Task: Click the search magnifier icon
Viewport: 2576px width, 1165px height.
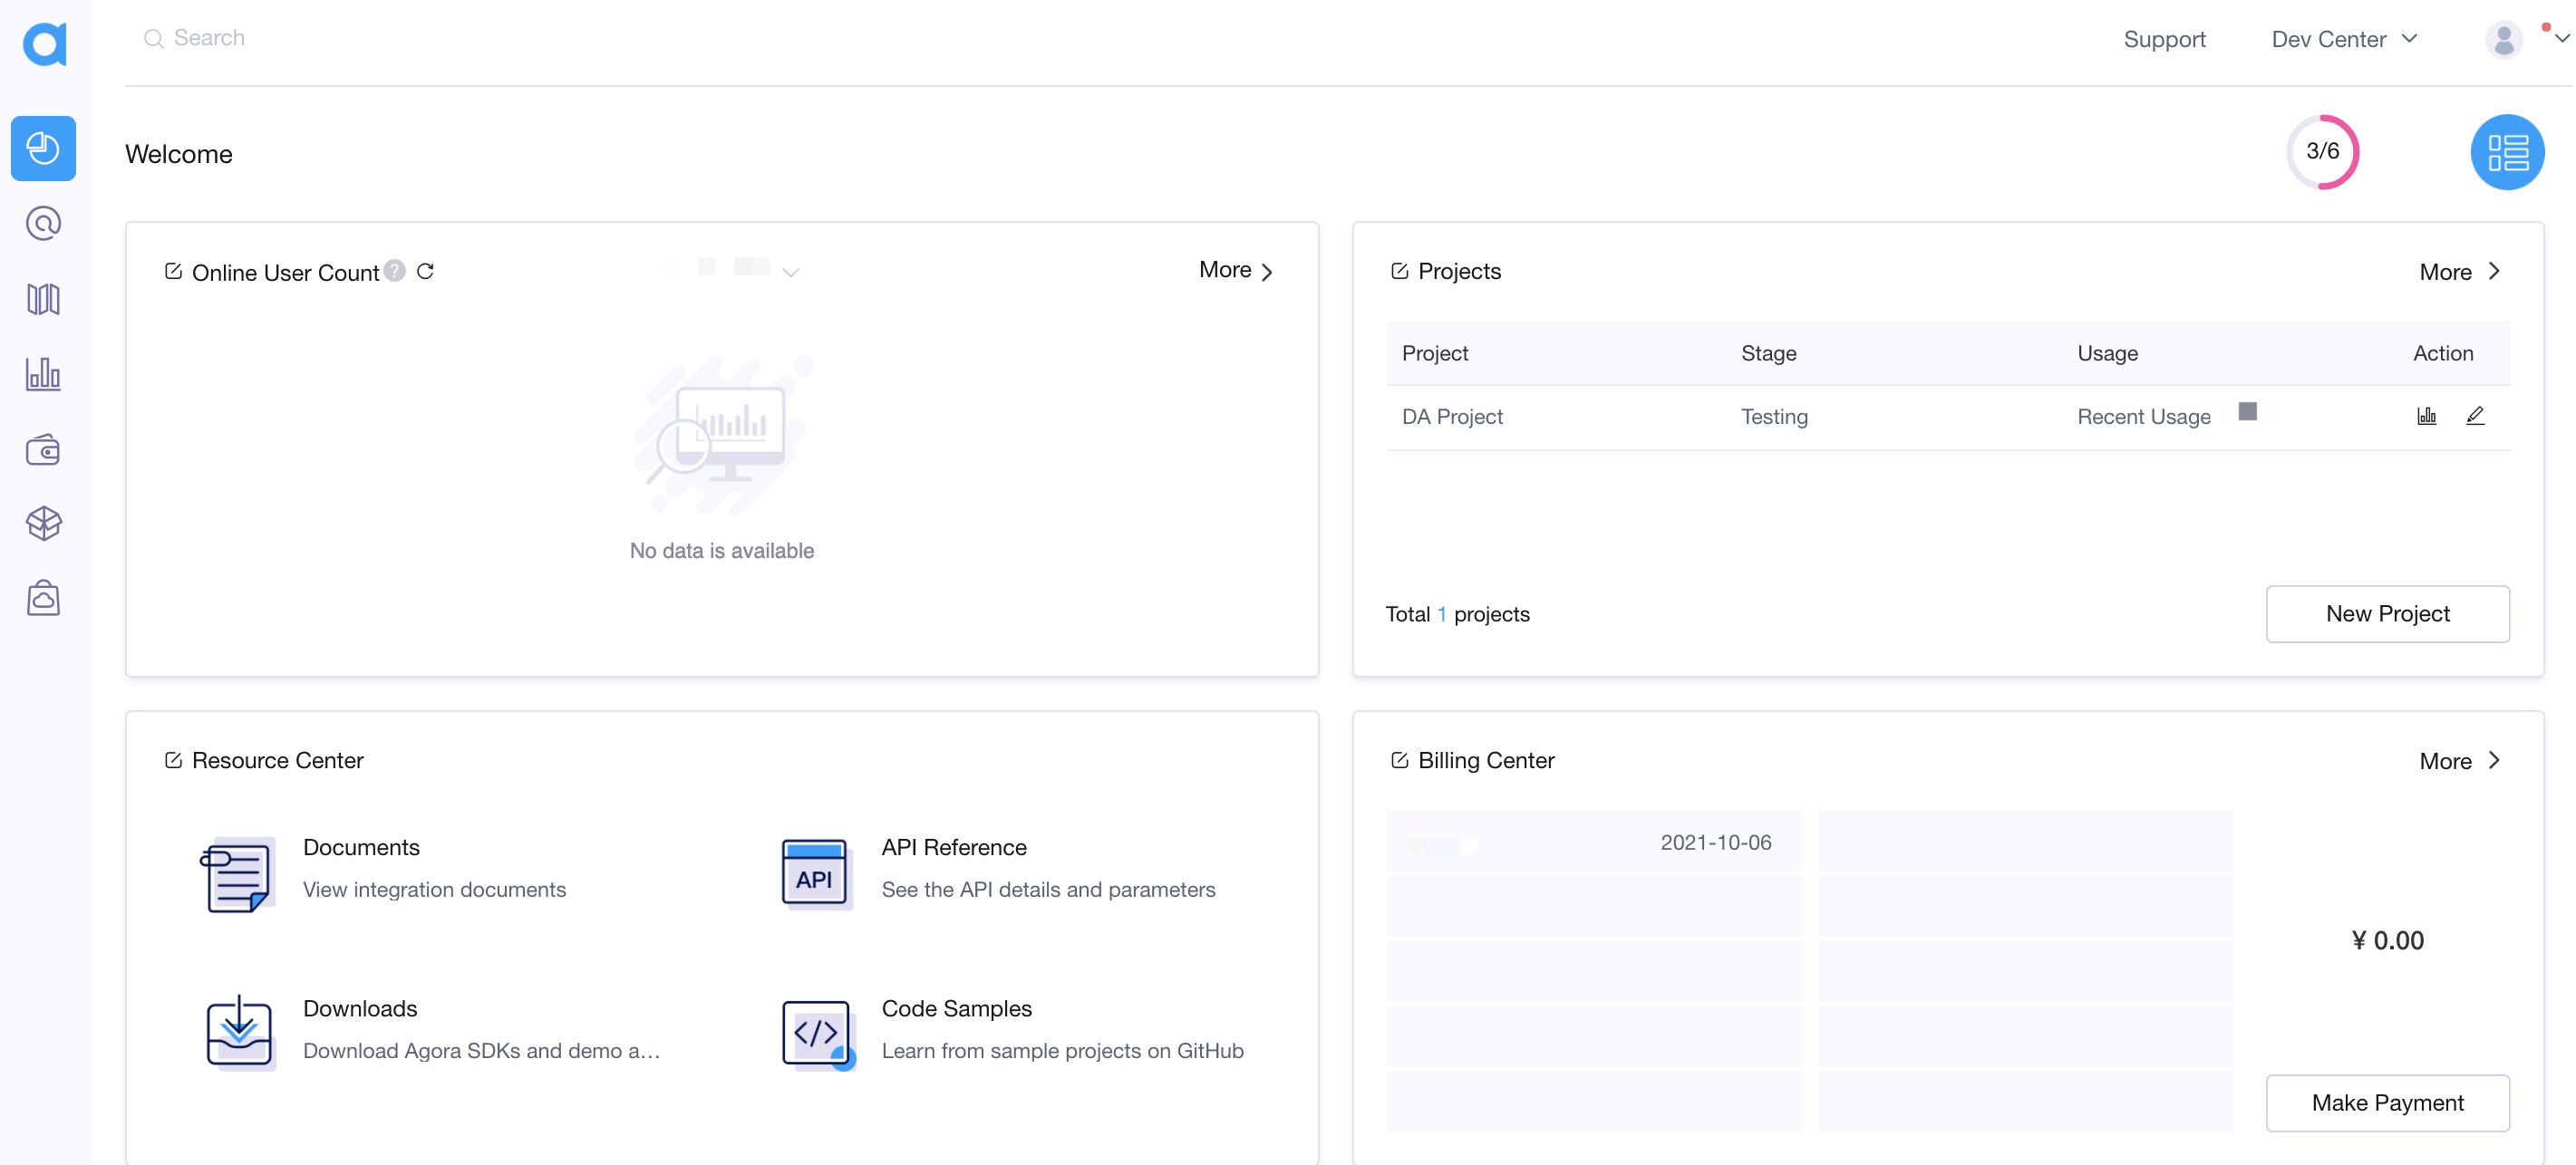Action: [153, 38]
